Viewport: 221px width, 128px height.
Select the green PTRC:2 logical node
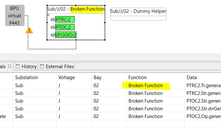(x=65, y=19)
